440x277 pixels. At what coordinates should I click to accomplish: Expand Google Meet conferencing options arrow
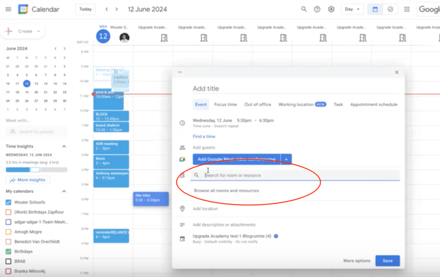(x=287, y=160)
